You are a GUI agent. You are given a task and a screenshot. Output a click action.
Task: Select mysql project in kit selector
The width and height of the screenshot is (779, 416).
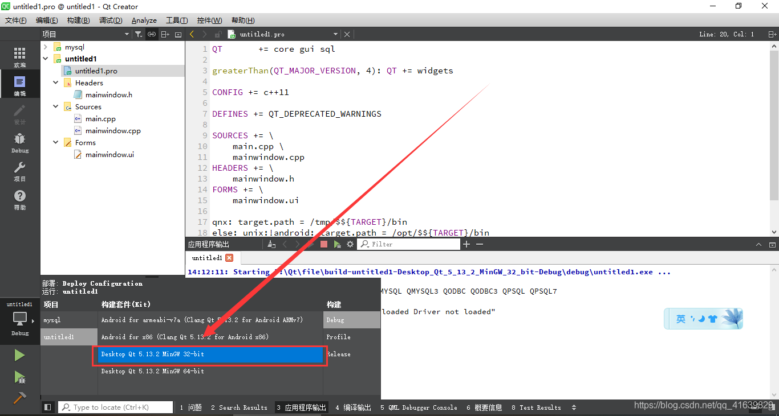click(69, 320)
